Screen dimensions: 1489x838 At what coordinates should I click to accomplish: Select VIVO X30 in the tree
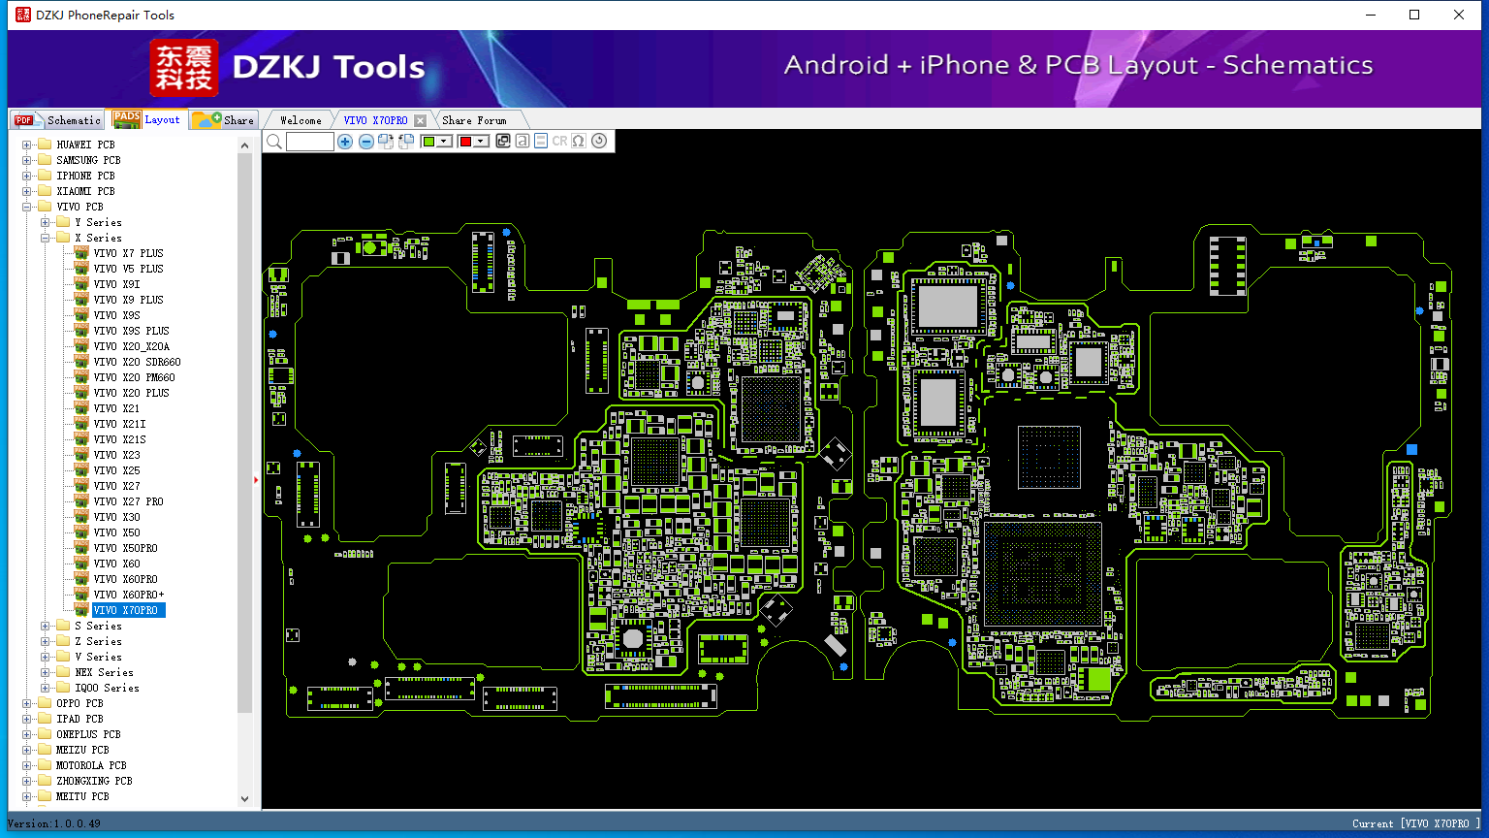tap(116, 517)
